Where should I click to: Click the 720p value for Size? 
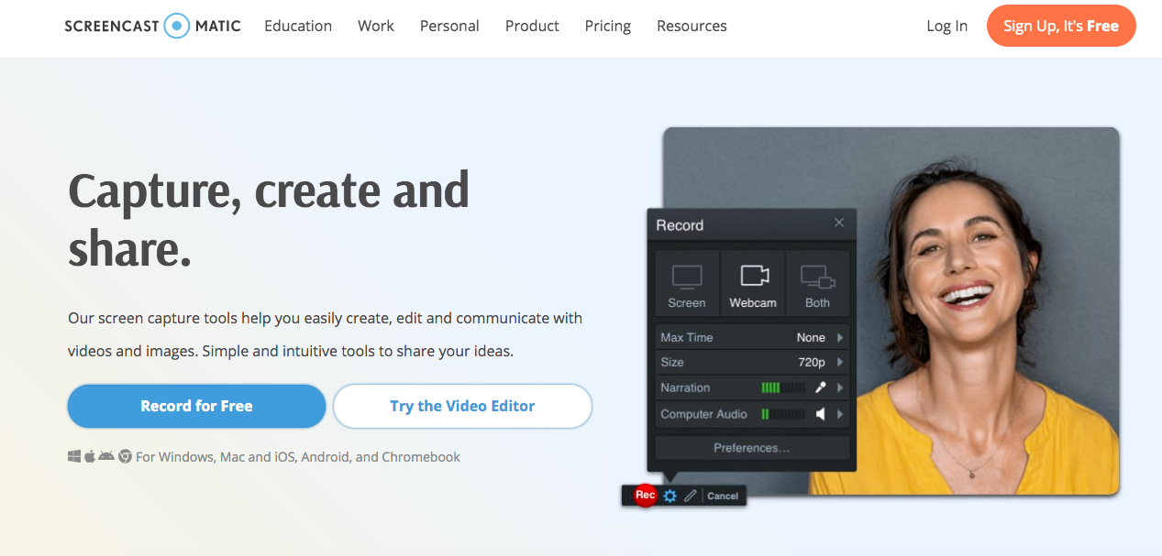[812, 363]
